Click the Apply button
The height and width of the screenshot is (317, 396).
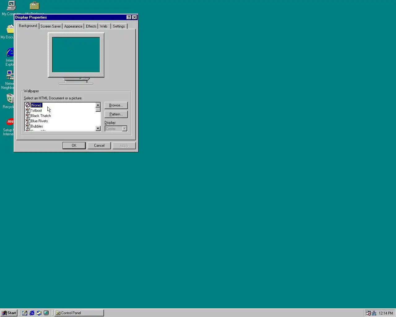click(124, 145)
